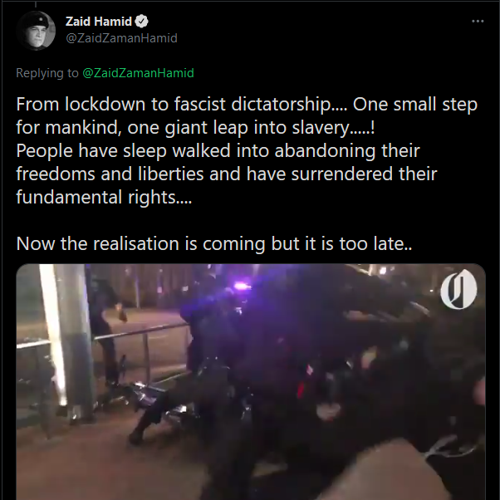Click the Oregonian logo watermark on the video
Screen dimensions: 500x500
click(x=458, y=289)
